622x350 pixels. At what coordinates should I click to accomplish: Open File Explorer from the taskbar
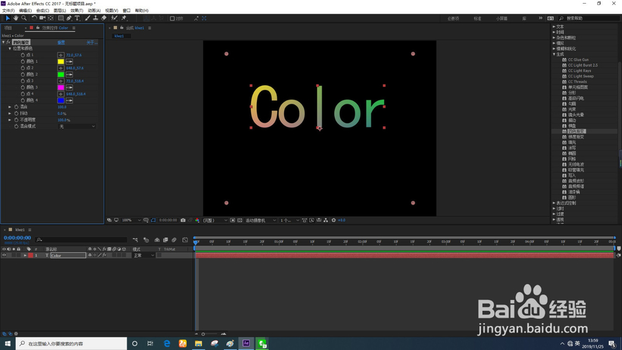(198, 343)
